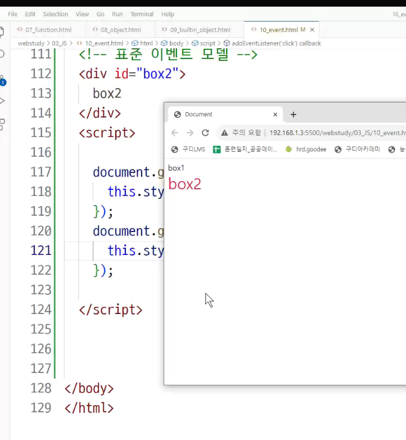
Task: Close the Document browser tab
Action: click(275, 115)
